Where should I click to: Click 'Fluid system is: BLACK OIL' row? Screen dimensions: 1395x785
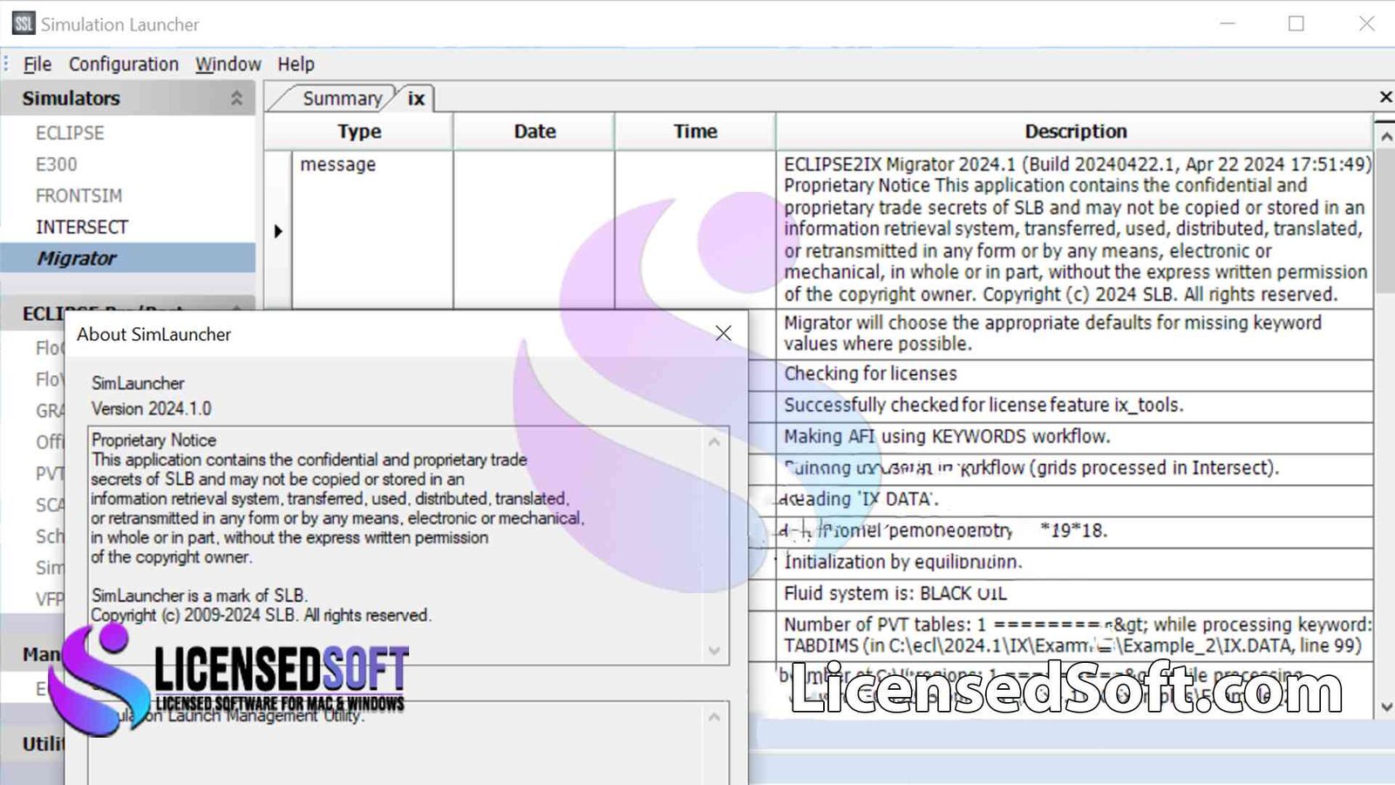pos(1074,594)
